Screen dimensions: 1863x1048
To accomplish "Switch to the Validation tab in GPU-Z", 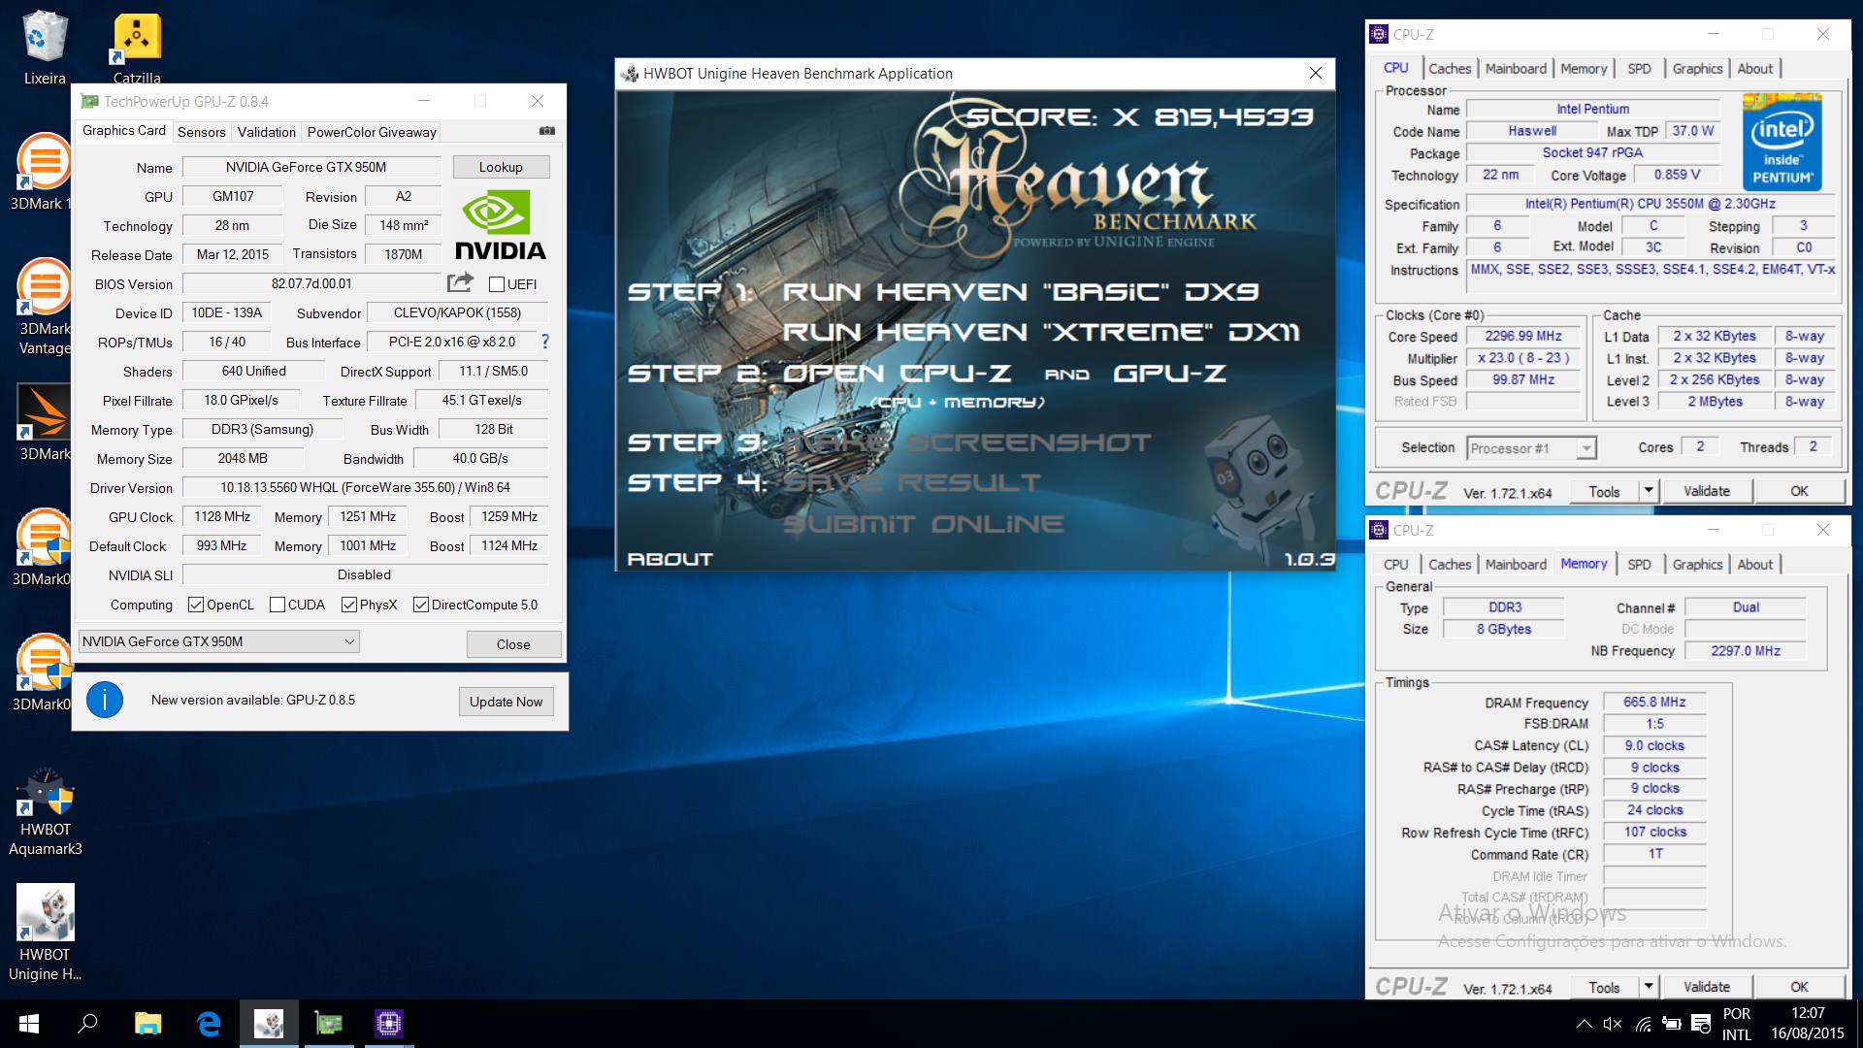I will click(267, 132).
